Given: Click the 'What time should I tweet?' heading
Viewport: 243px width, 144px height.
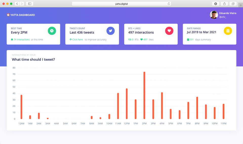Looking at the screenshot, I should (x=33, y=59).
